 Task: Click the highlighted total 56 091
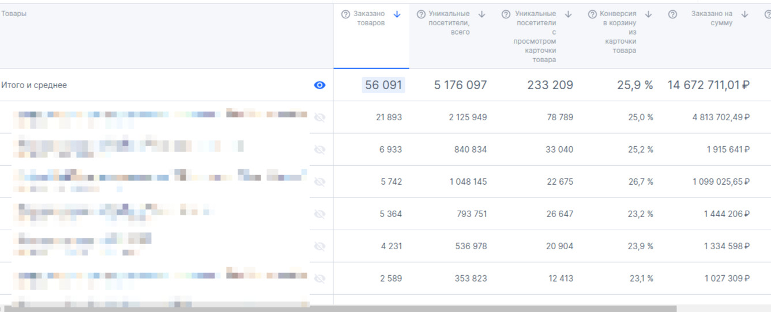(383, 85)
